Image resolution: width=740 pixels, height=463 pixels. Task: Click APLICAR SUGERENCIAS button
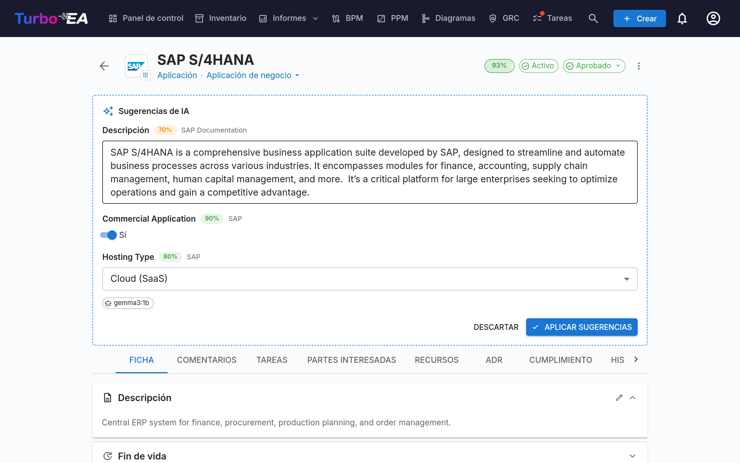[x=581, y=327]
